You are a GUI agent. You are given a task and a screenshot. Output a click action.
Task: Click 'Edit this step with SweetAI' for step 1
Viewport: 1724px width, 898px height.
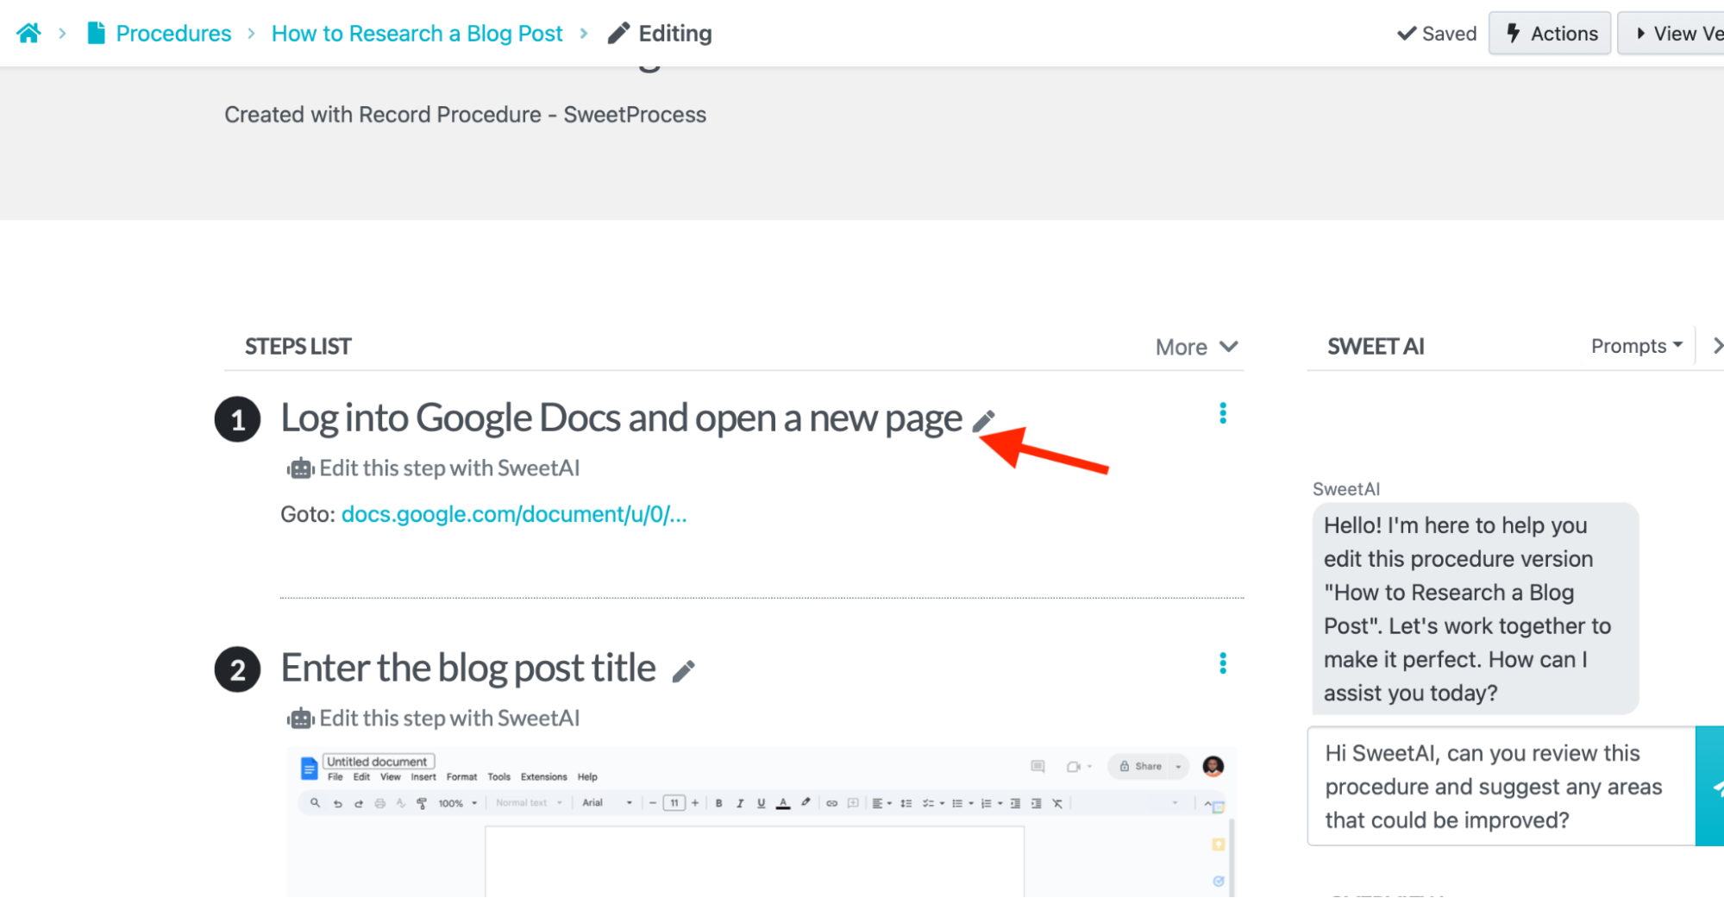pyautogui.click(x=449, y=468)
